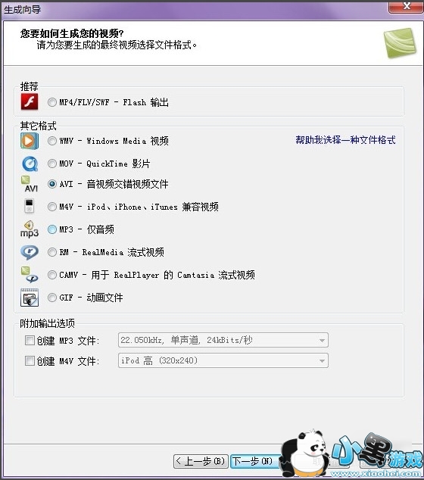The image size is (424, 480).
Task: Click the RealMedia RM icon
Action: coord(30,252)
